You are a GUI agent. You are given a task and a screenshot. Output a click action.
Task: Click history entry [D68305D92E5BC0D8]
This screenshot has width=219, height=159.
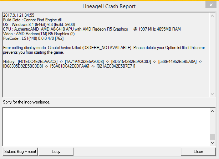coord(23,66)
